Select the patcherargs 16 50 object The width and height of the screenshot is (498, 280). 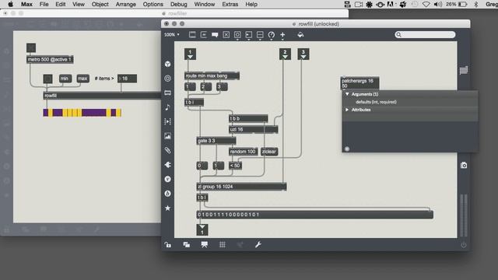click(x=359, y=83)
